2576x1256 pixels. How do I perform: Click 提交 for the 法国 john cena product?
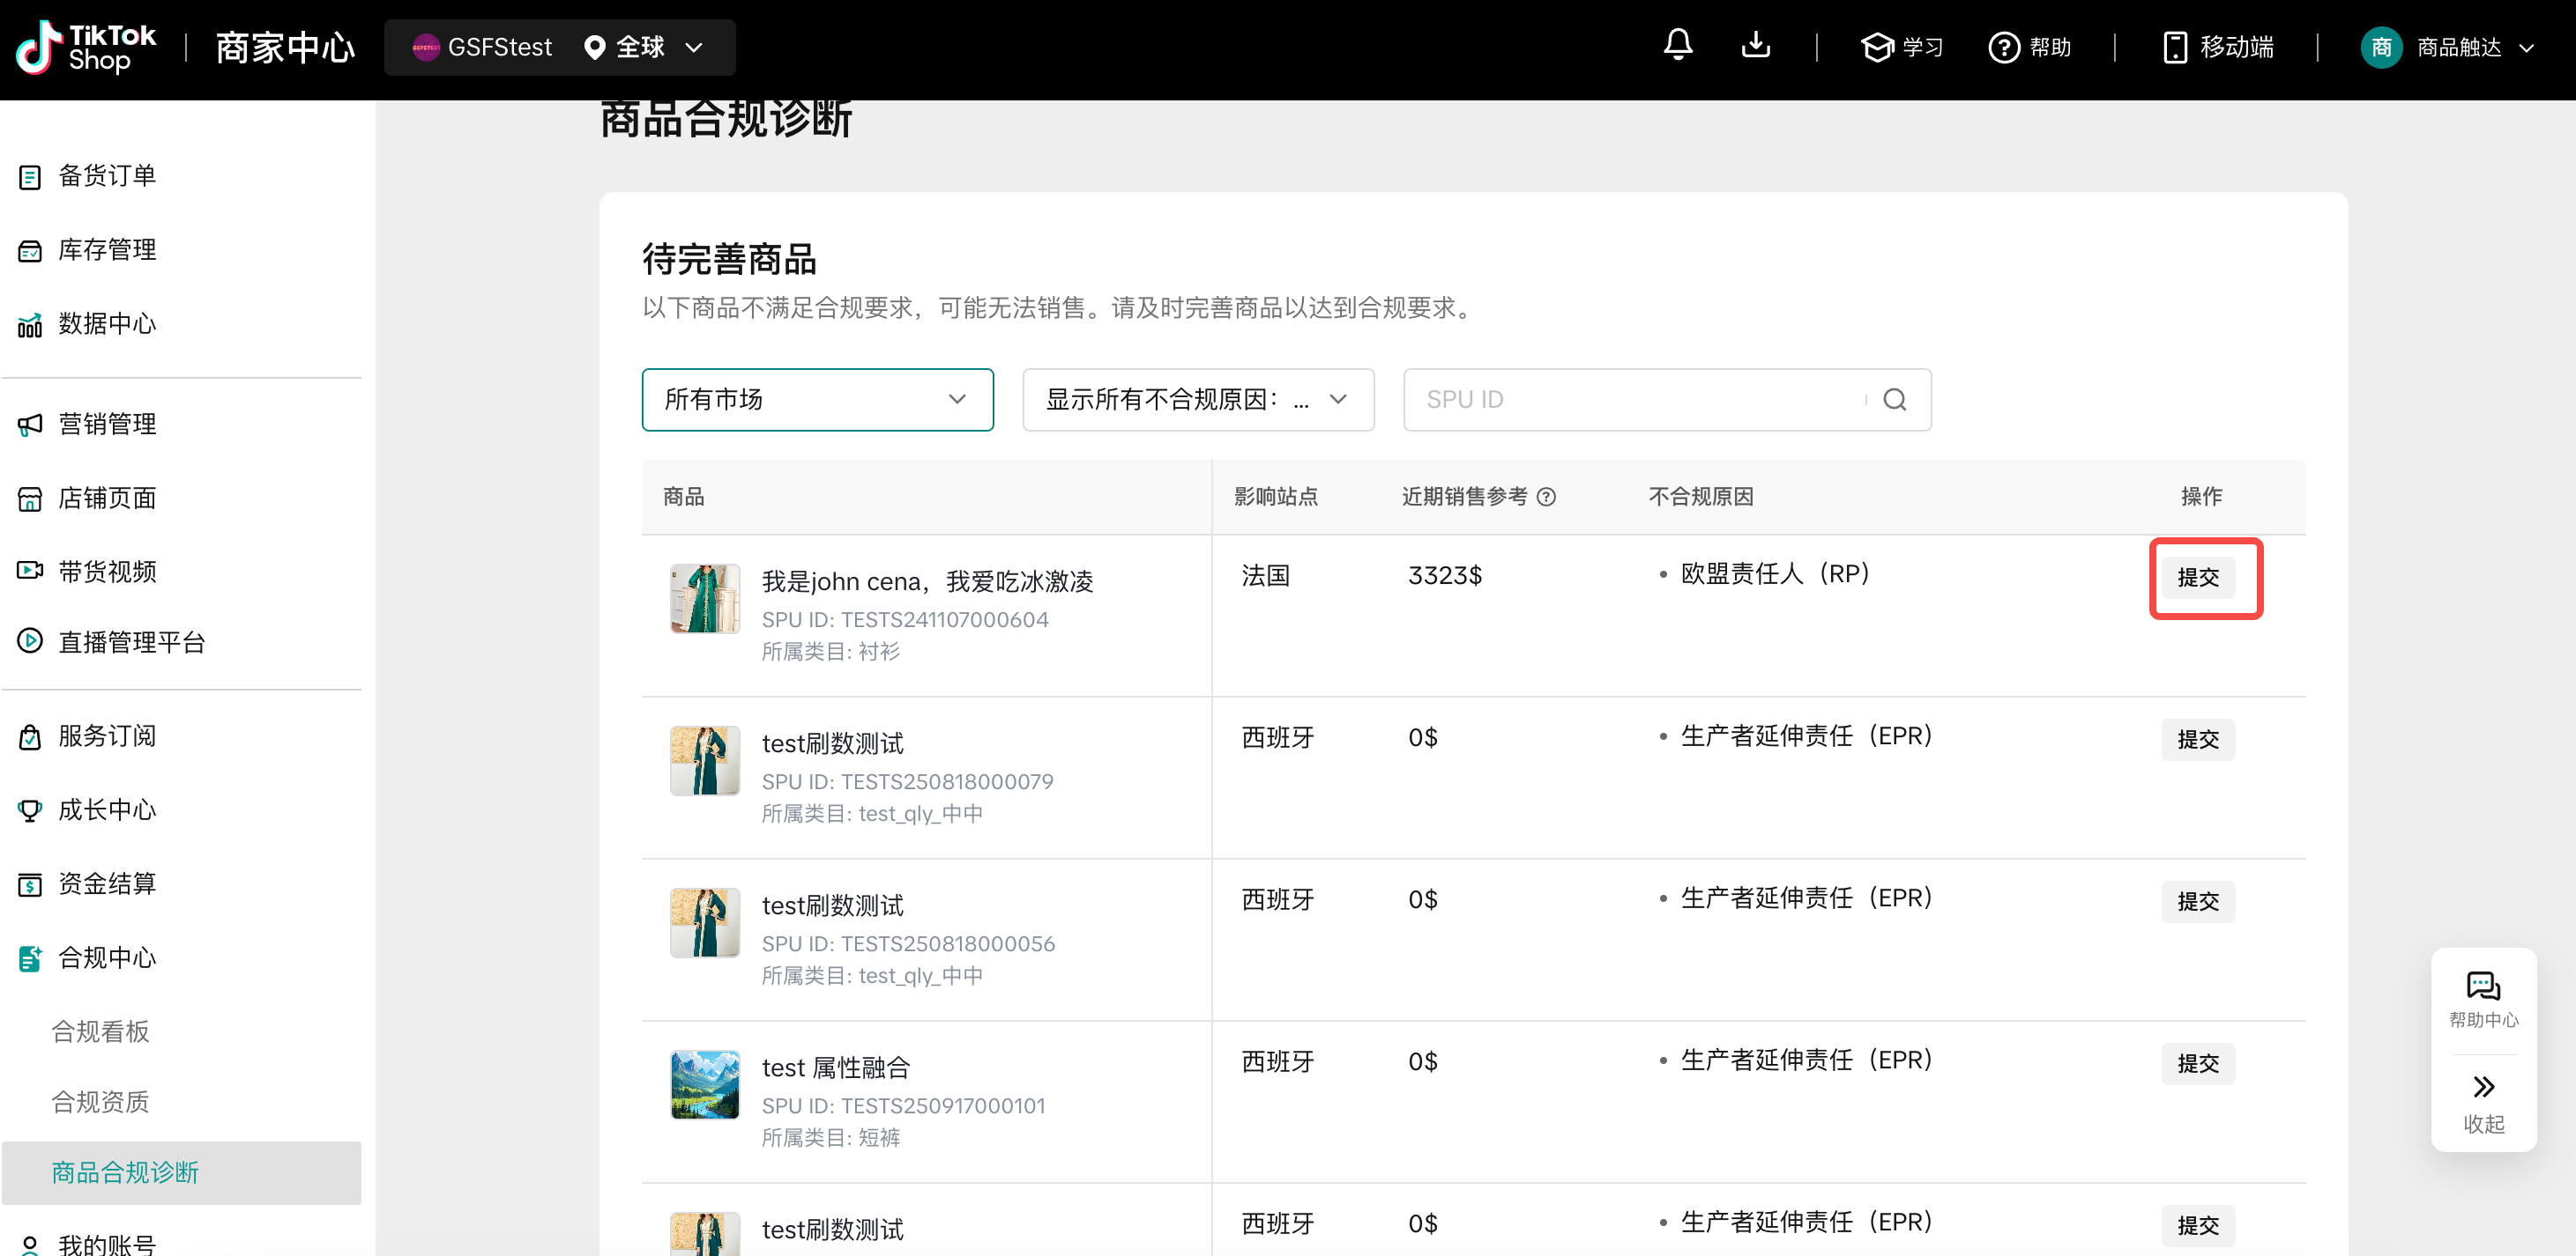(x=2197, y=578)
